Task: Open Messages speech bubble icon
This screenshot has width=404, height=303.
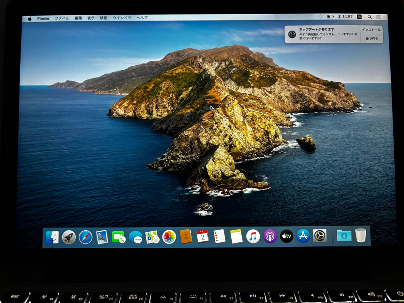Action: coord(135,237)
